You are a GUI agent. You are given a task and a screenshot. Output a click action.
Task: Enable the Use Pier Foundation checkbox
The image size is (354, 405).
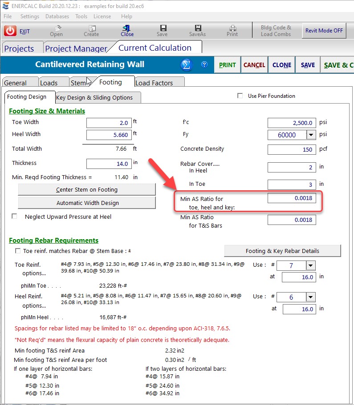[x=240, y=96]
